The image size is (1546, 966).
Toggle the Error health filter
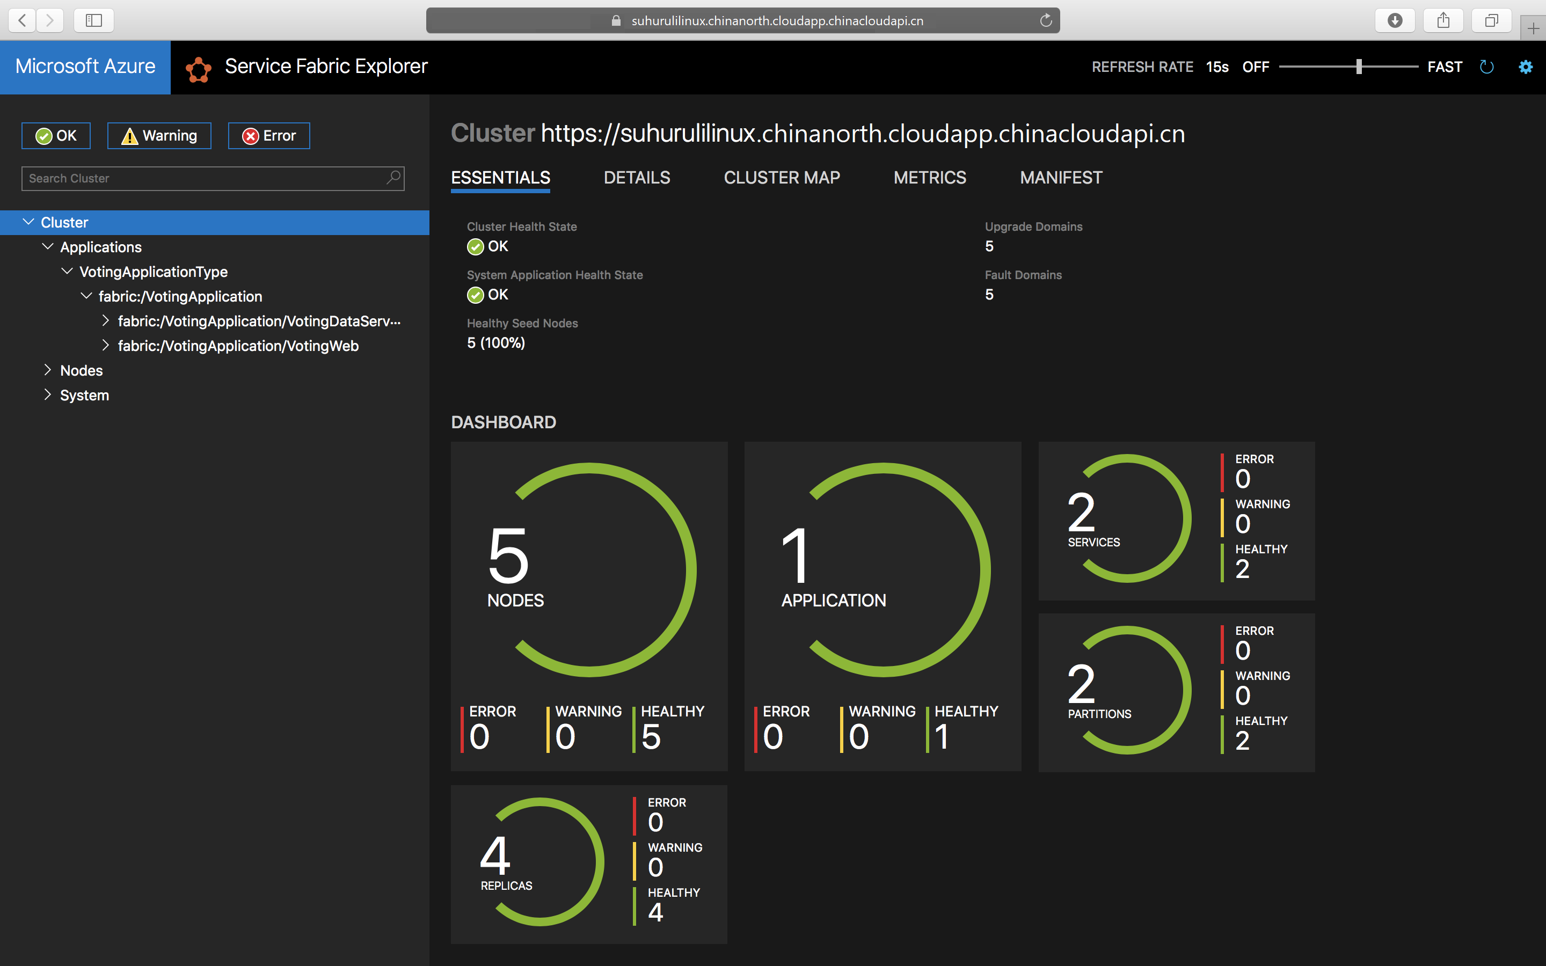[269, 135]
